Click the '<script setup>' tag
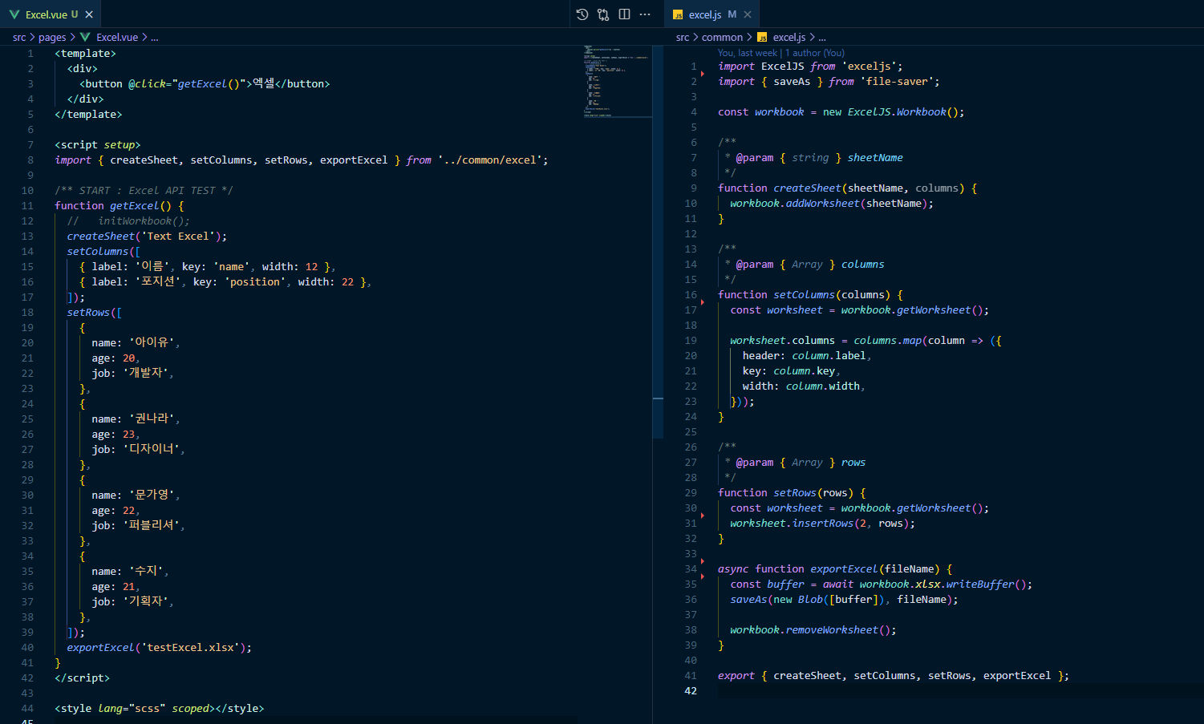 point(97,145)
